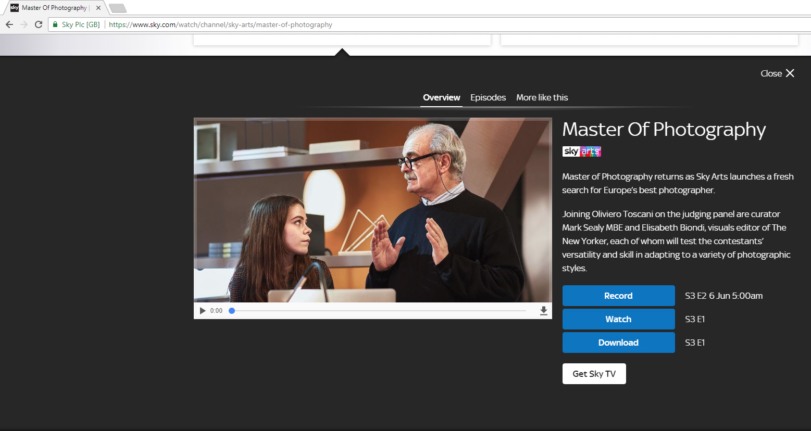
Task: Open the More like this tab
Action: tap(542, 97)
